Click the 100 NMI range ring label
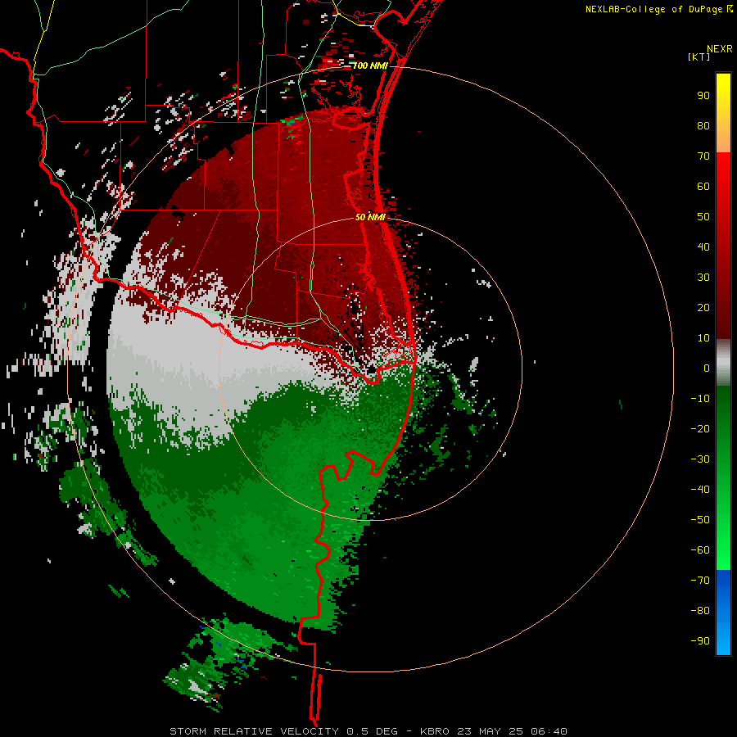 (369, 66)
